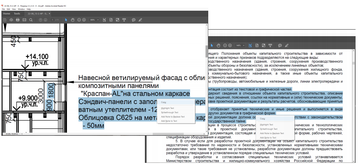Screen dimensions: 358x167
Task: Select the Hand pan tool in 300% window
Action: [x=72, y=20]
